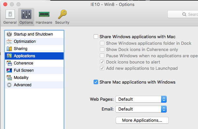Open the Full Screen icon item
The width and height of the screenshot is (198, 129).
pos(9,70)
